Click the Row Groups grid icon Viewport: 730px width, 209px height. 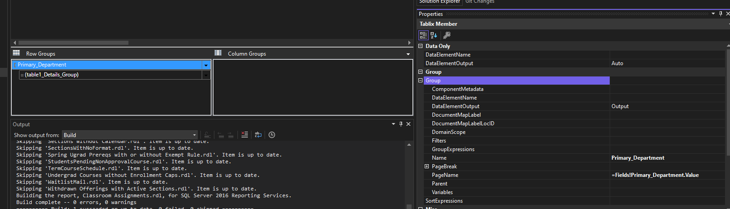(x=16, y=53)
